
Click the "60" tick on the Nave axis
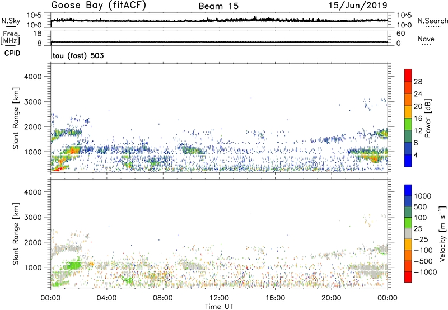(x=400, y=34)
